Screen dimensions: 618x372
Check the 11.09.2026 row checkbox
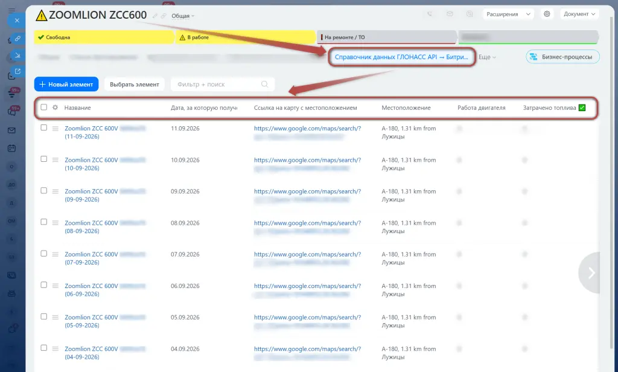(43, 127)
